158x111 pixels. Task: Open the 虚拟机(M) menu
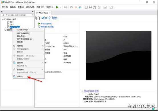coord(30,7)
